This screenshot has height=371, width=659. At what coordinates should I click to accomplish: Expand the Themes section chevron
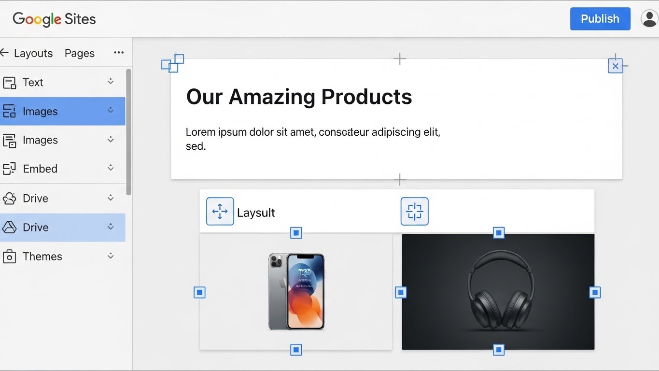click(x=111, y=257)
